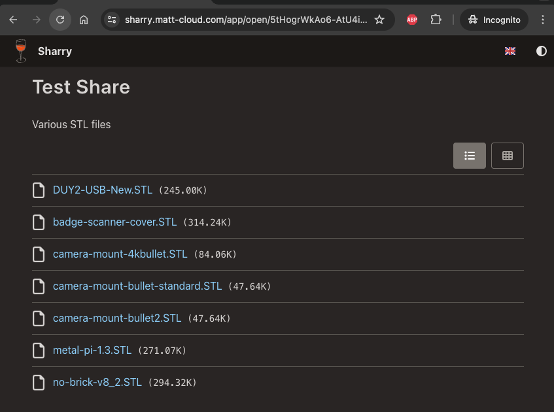The width and height of the screenshot is (554, 412).
Task: Open the DUY2-USB-New.STL file link
Action: point(102,190)
